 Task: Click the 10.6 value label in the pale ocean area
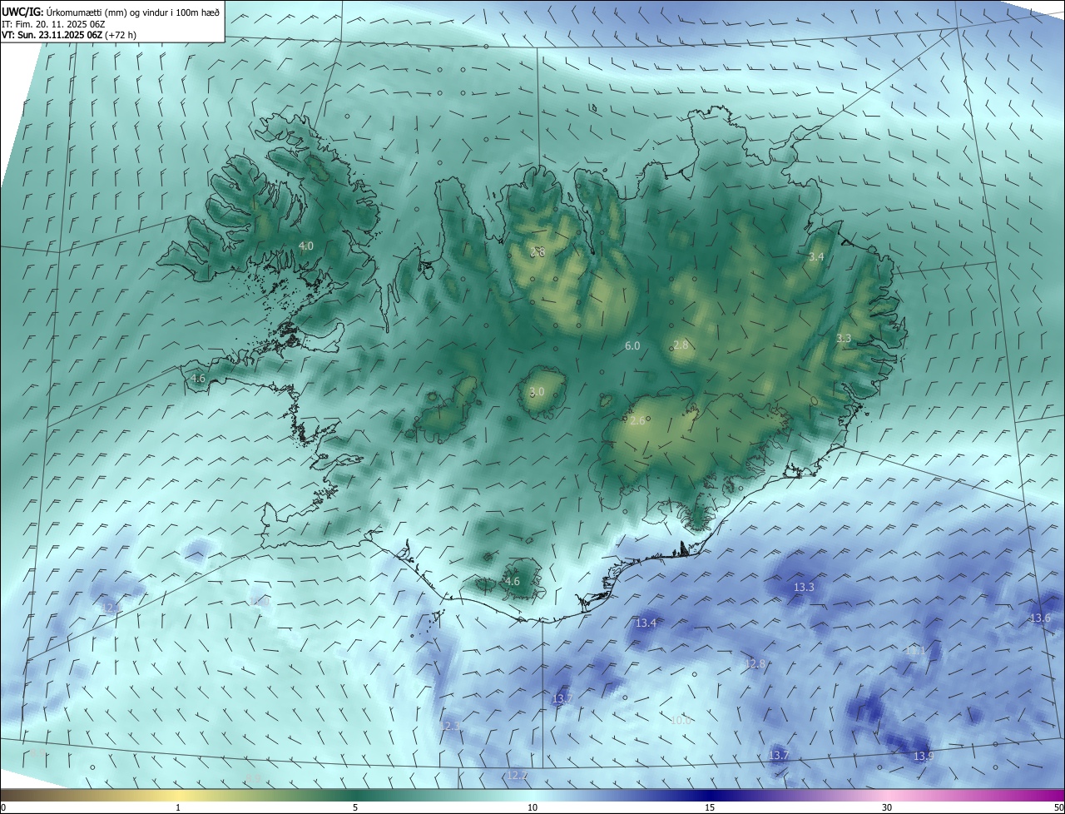click(x=681, y=720)
